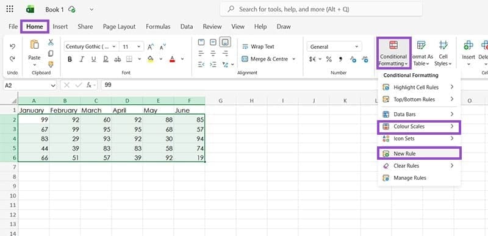Open the app launcher waffle icon
The width and height of the screenshot is (488, 236).
click(x=10, y=9)
